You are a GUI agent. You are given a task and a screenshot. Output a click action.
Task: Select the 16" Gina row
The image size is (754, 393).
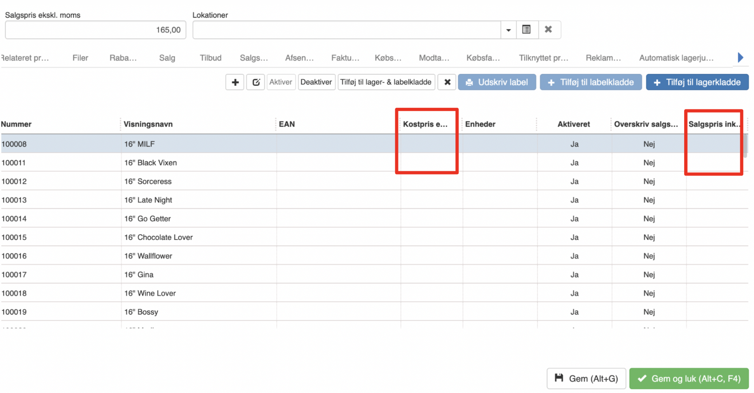click(374, 274)
